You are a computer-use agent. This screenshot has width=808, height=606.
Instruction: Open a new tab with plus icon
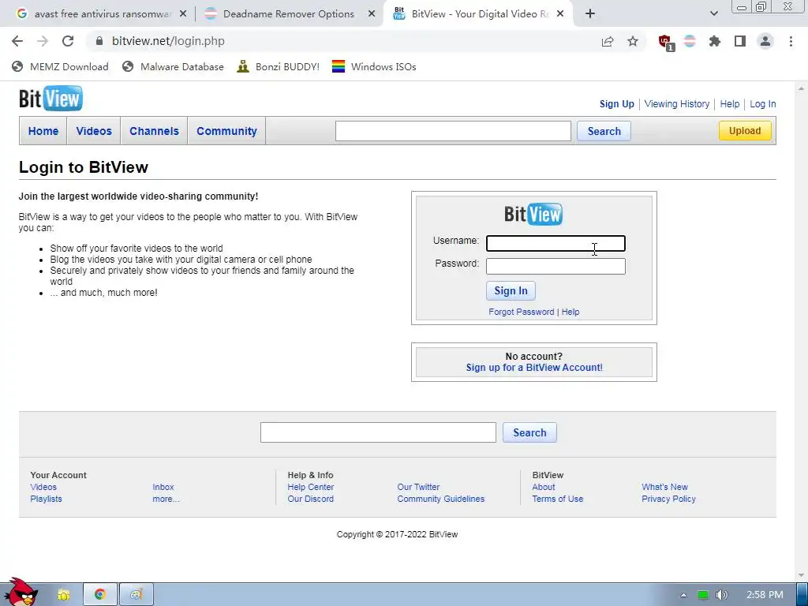[590, 14]
